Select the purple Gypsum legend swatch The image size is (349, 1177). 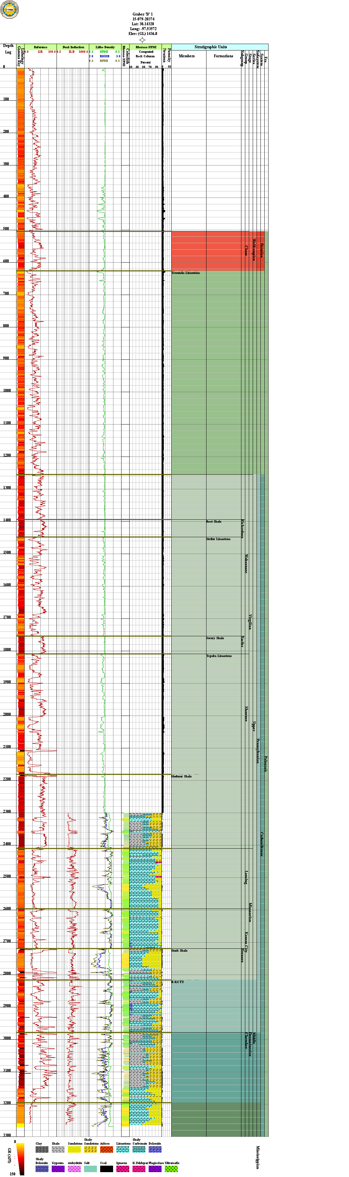pyautogui.click(x=58, y=1169)
